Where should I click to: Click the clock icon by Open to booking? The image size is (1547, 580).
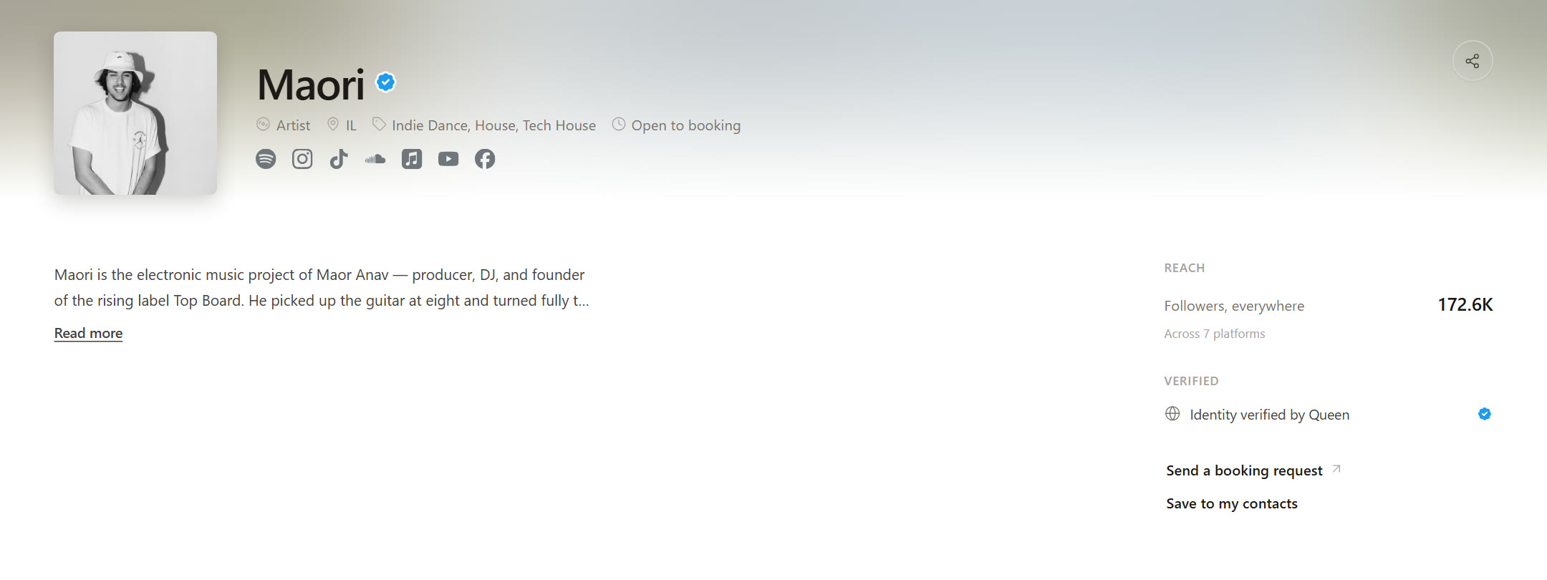619,125
